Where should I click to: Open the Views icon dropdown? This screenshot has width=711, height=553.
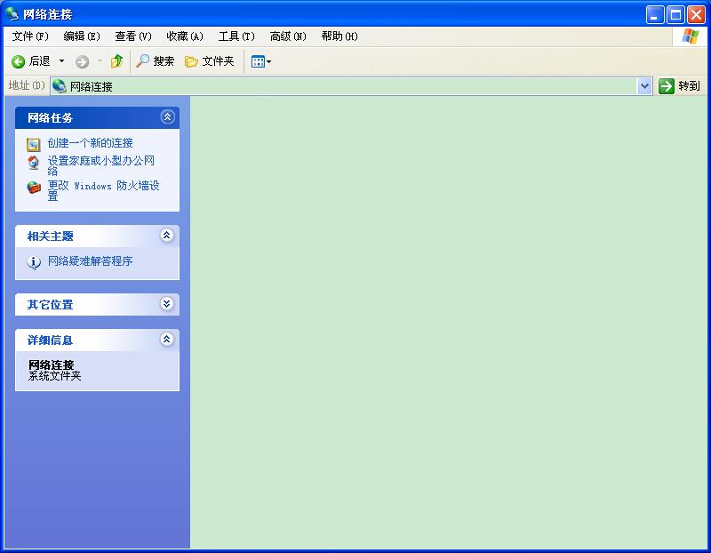261,61
